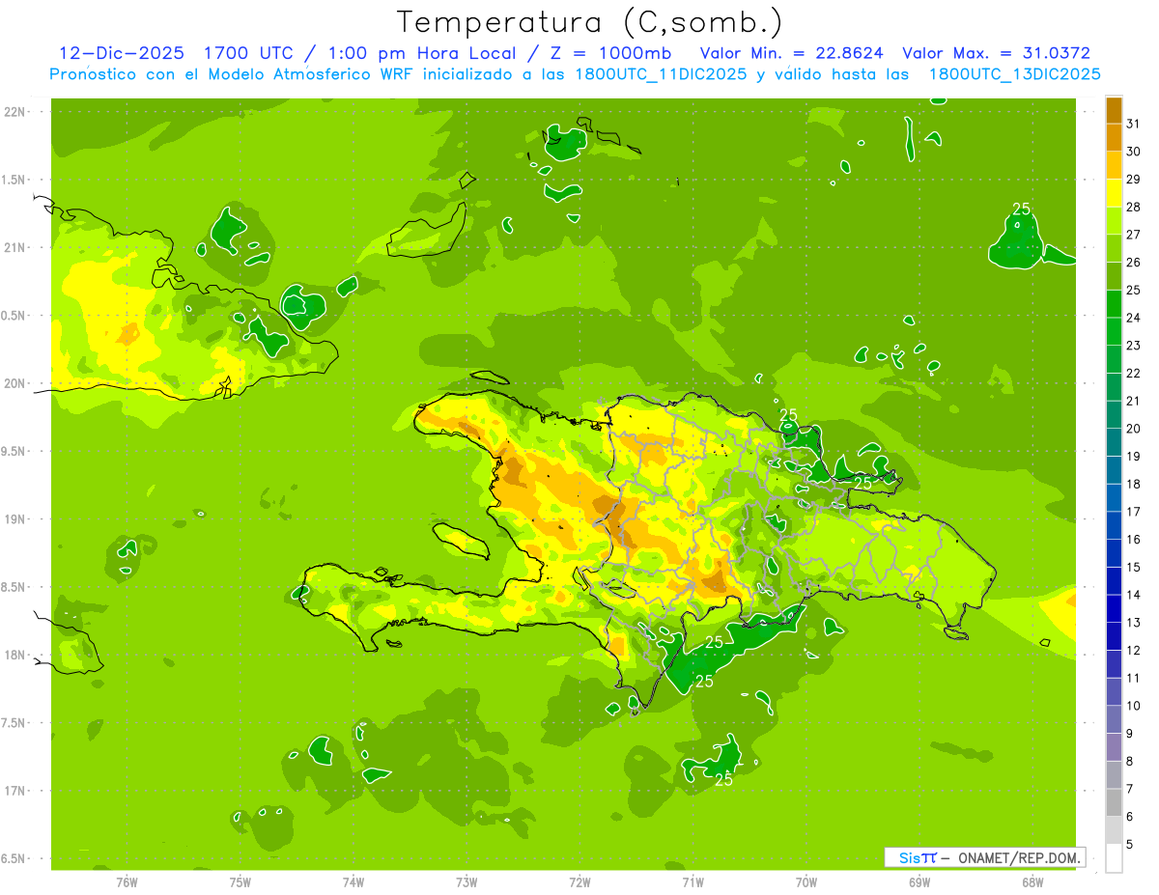Click the color scale's 30 label
1159x895 pixels.
click(1134, 152)
